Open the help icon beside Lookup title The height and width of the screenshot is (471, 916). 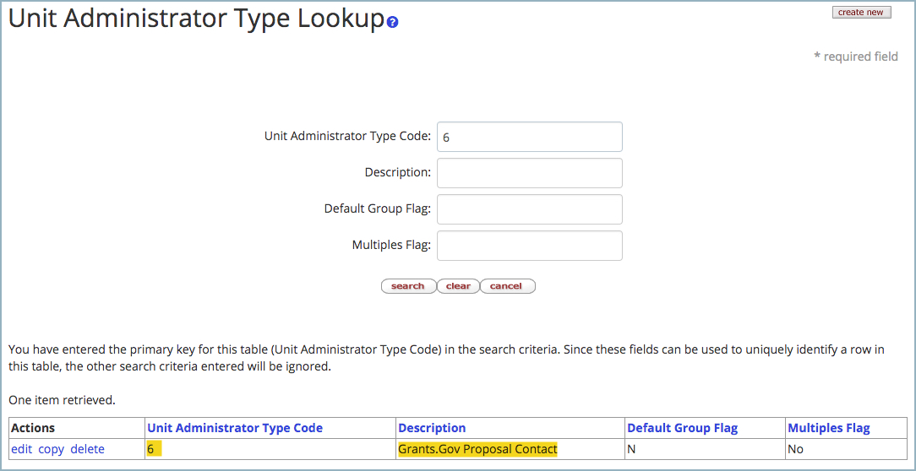coord(393,23)
